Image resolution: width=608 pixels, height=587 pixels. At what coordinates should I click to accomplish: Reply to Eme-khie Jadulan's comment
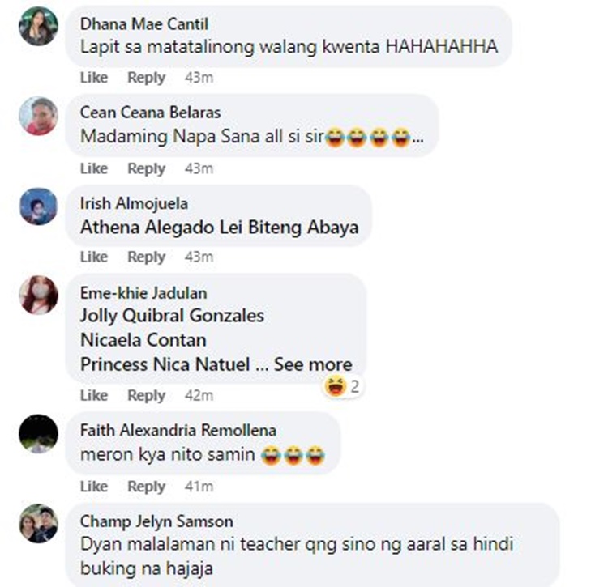click(x=147, y=395)
